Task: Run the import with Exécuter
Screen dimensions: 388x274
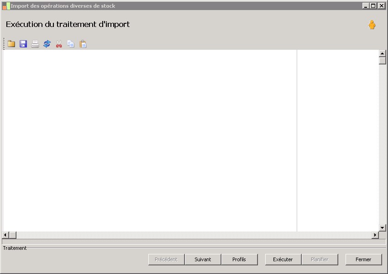Action: (283, 259)
